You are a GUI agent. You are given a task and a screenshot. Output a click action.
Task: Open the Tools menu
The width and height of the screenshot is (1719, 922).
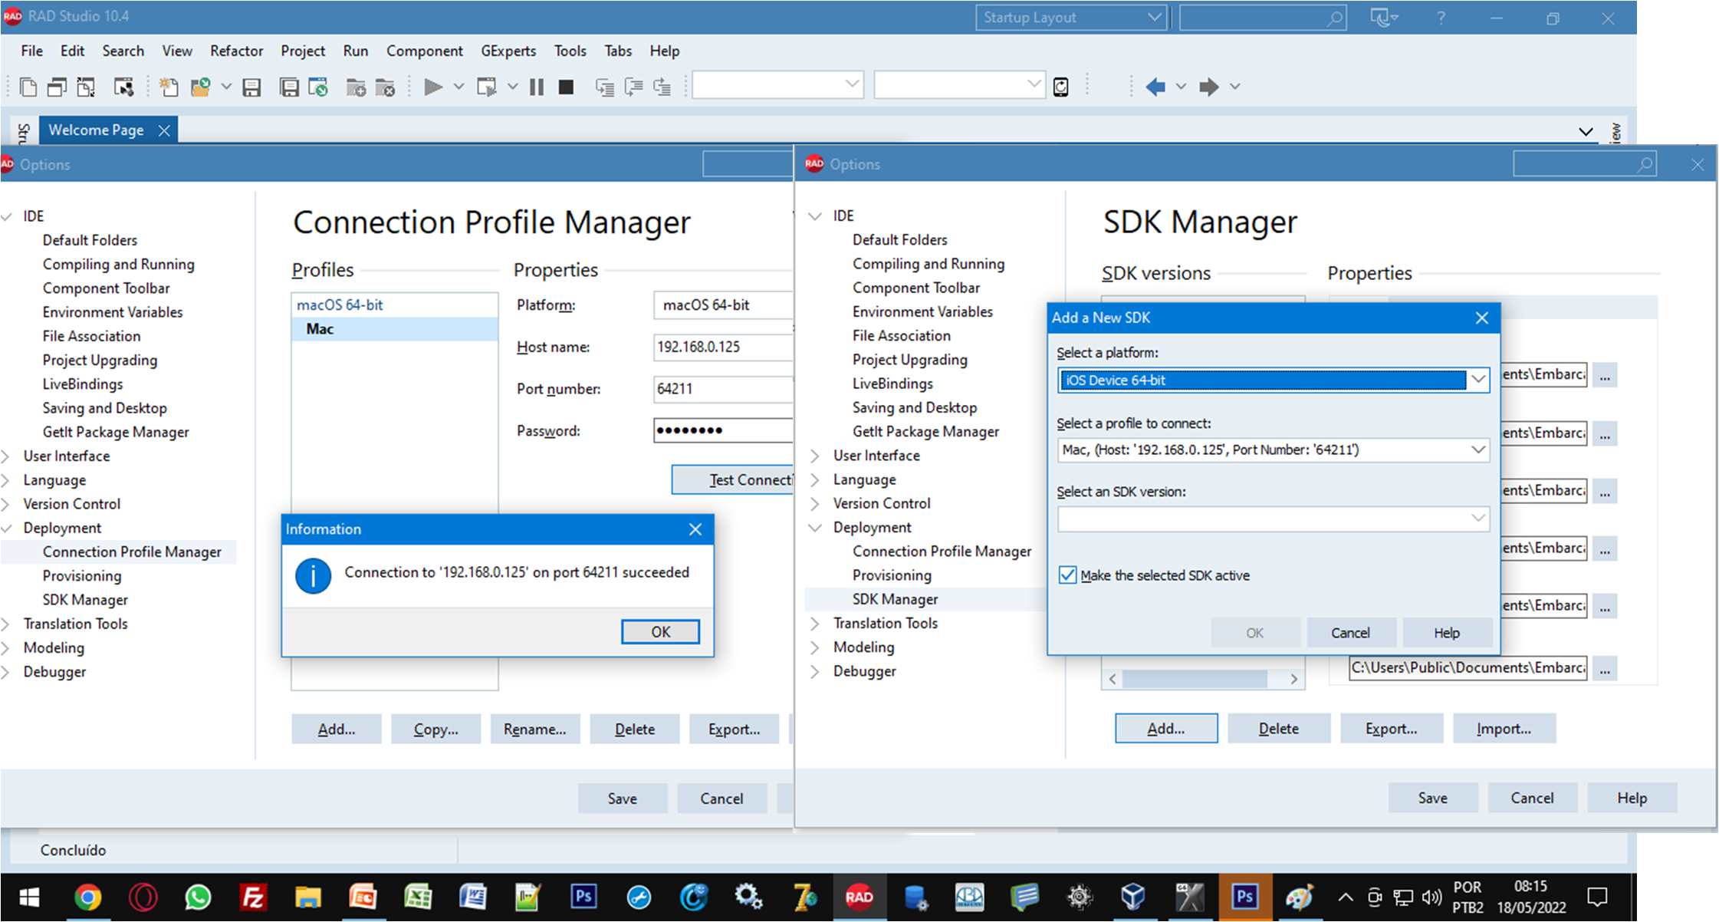click(570, 51)
